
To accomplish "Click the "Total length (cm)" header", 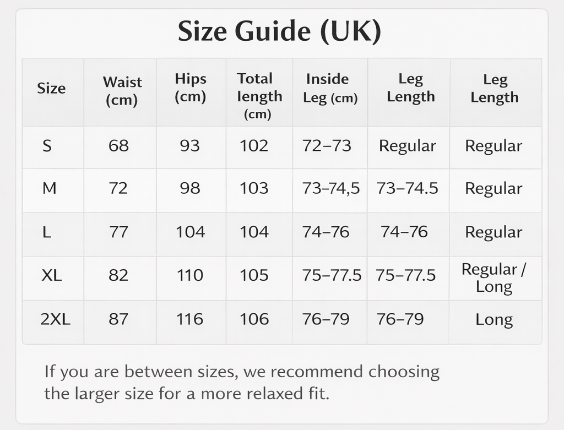I will point(259,96).
